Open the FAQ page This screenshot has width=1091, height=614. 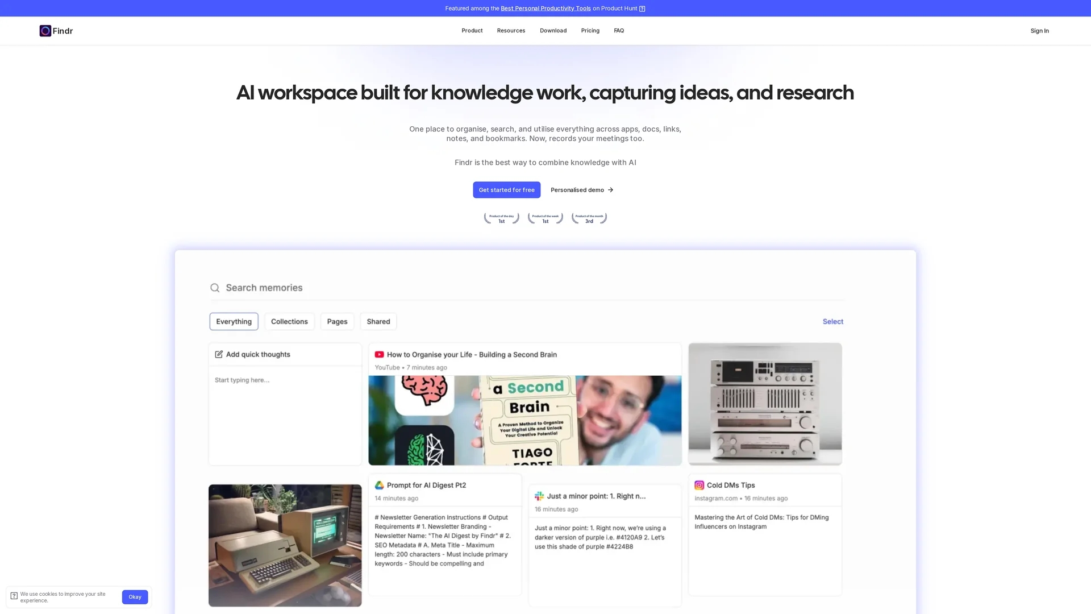[x=619, y=31]
